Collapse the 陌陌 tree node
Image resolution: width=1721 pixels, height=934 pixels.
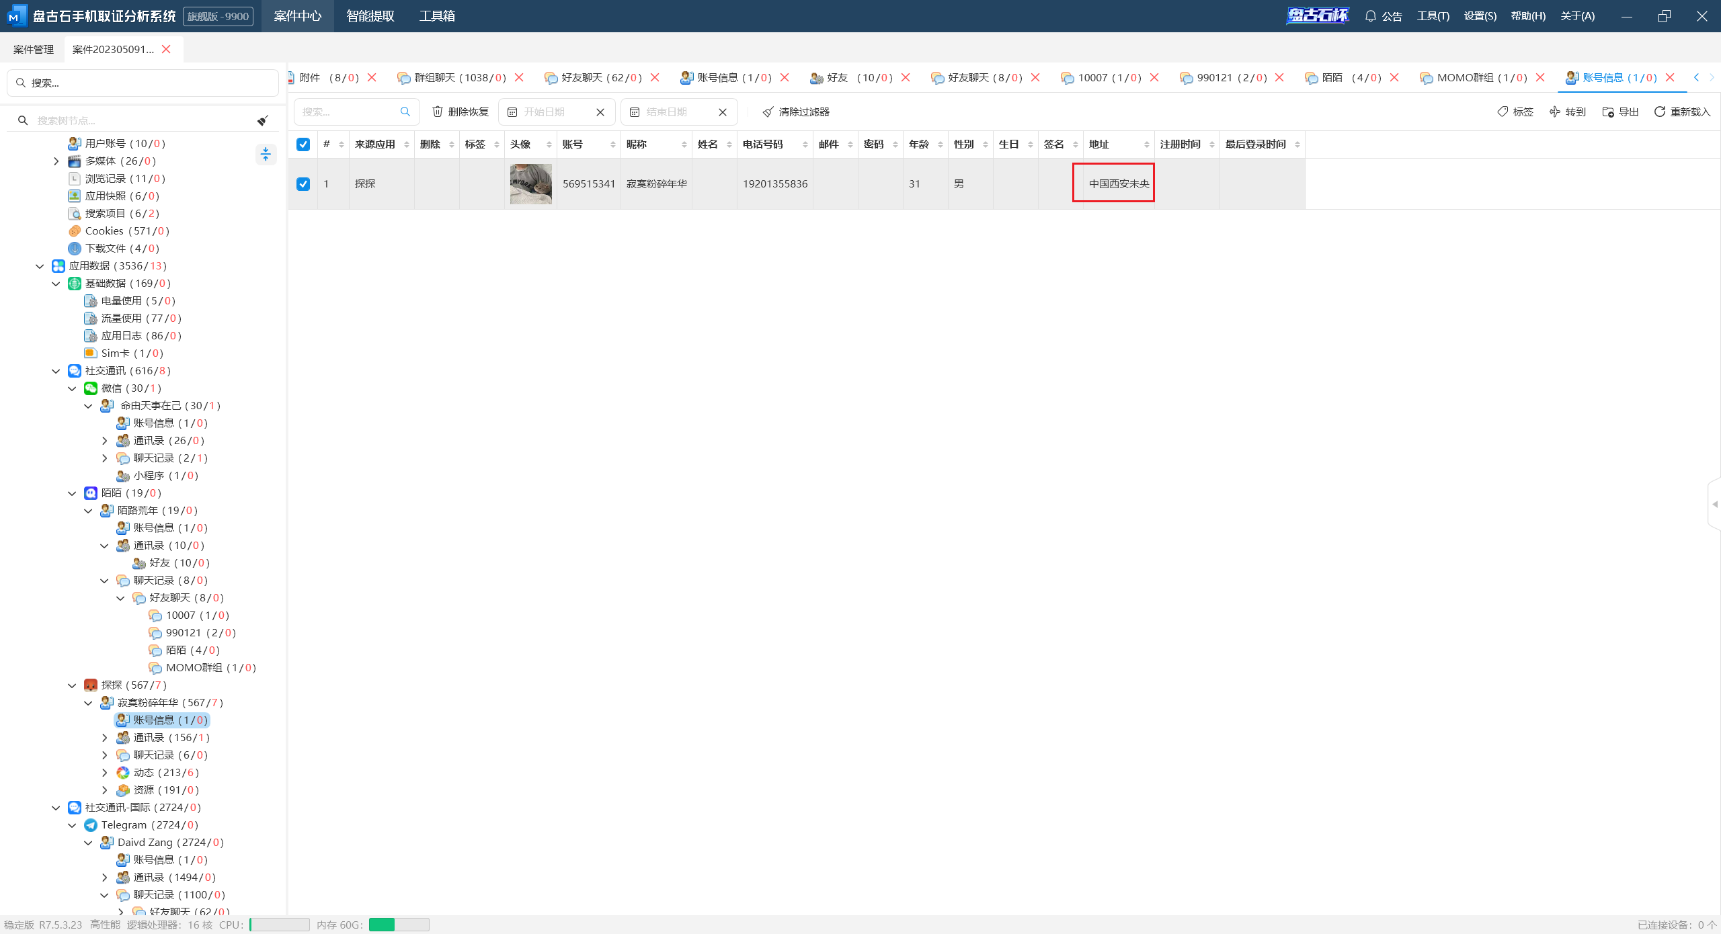coord(72,493)
